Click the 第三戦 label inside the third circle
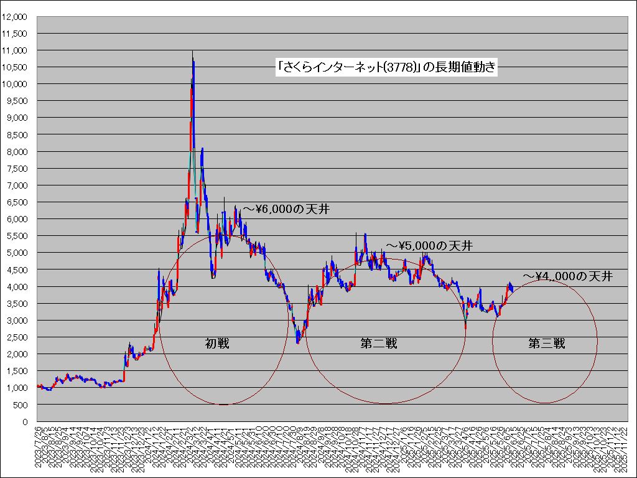The height and width of the screenshot is (478, 637). 546,344
